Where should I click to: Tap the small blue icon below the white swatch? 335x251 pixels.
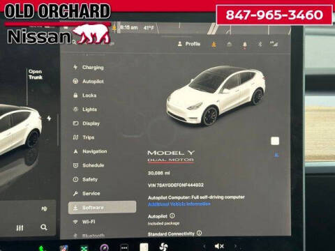point(276,155)
